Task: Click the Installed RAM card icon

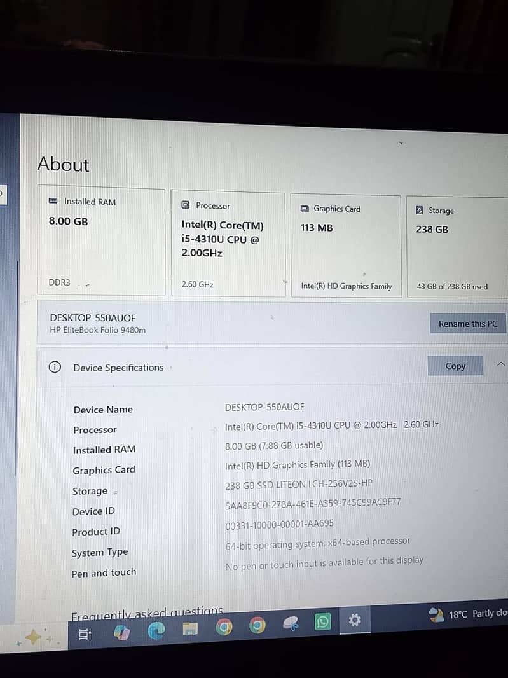Action: pos(53,201)
